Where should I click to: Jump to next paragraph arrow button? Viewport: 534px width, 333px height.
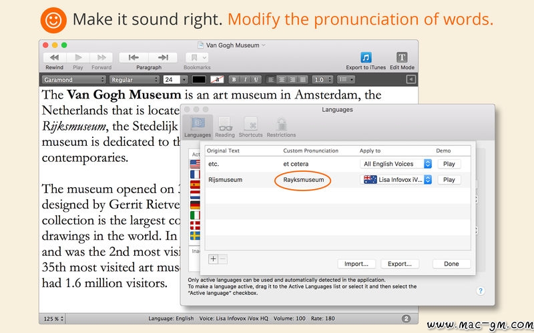tap(163, 57)
